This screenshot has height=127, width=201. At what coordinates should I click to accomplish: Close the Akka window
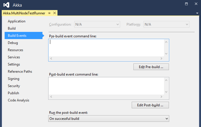[x=196, y=4]
